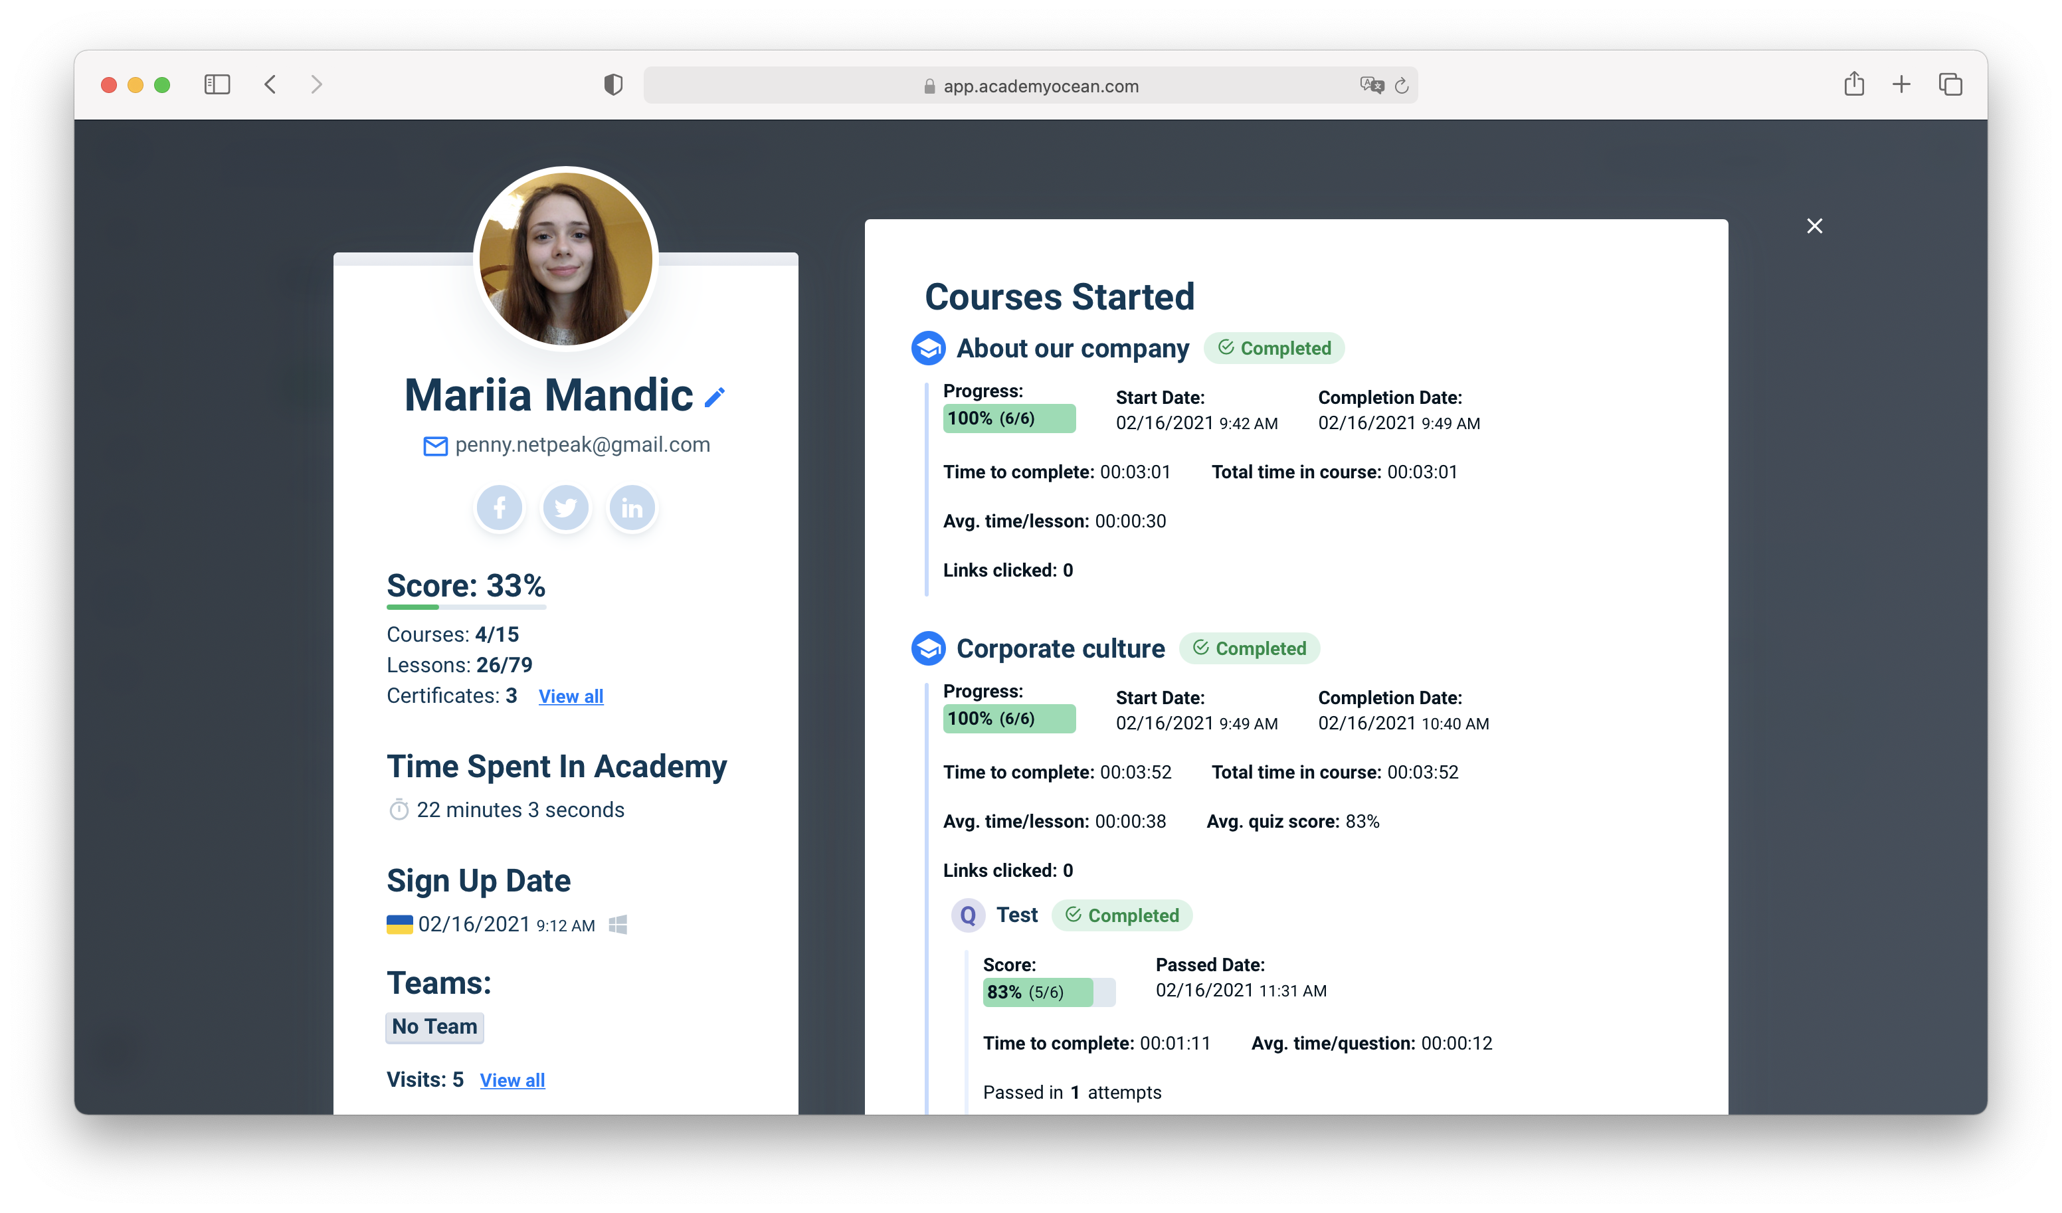Image resolution: width=2062 pixels, height=1213 pixels.
Task: Open a new tab with plus button
Action: pos(1902,84)
